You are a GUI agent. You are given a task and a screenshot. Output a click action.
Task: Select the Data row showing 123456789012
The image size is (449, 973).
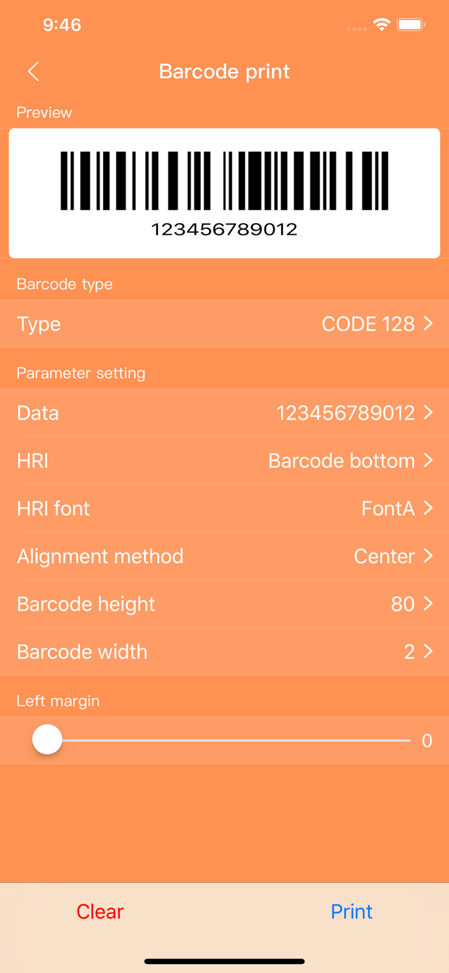click(224, 413)
